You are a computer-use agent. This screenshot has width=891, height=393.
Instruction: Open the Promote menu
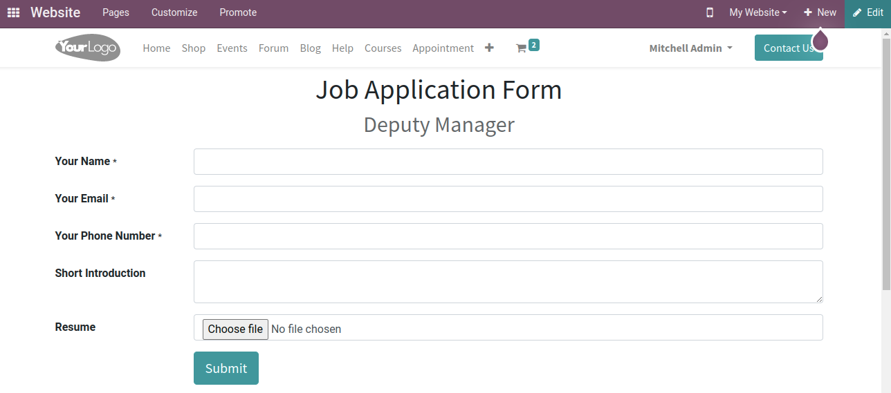point(238,12)
